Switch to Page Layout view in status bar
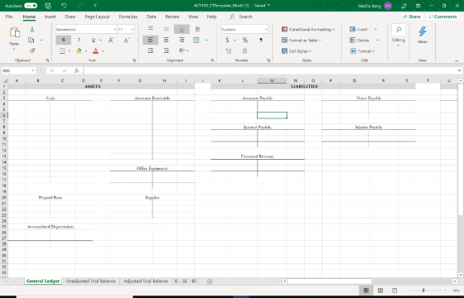Image resolution: width=464 pixels, height=298 pixels. point(380,291)
